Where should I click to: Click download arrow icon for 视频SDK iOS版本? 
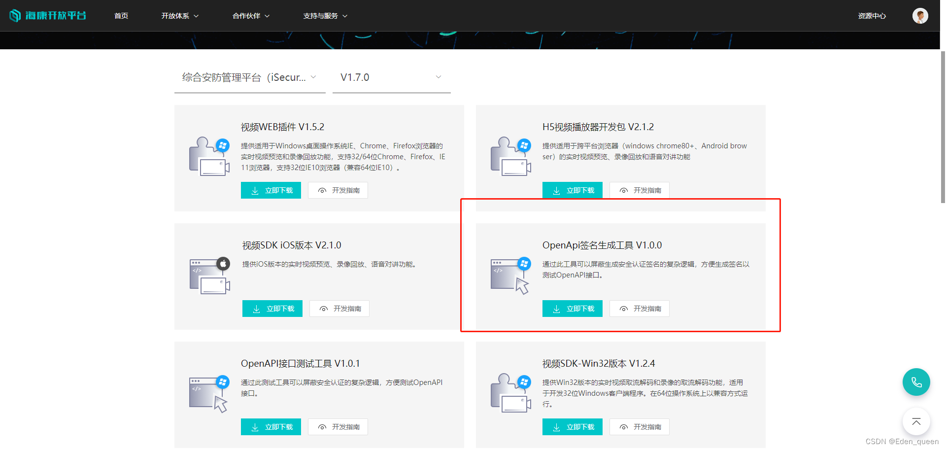[256, 309]
